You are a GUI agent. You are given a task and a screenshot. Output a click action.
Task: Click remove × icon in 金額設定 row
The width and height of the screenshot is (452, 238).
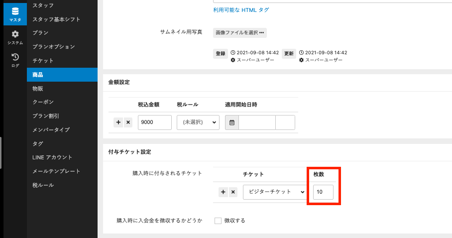click(x=127, y=122)
